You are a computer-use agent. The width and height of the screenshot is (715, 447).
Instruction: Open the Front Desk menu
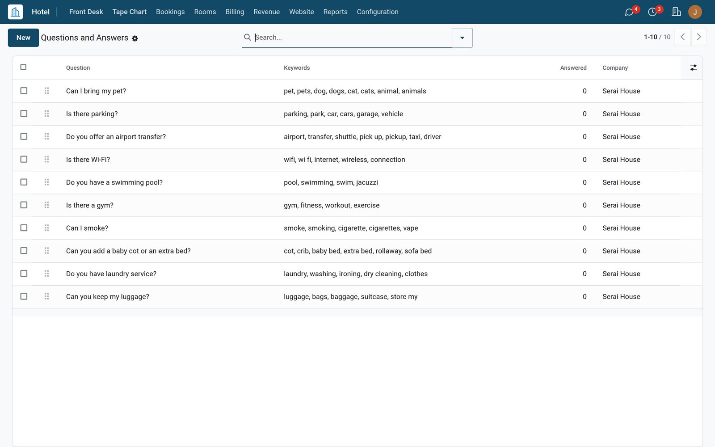(86, 12)
